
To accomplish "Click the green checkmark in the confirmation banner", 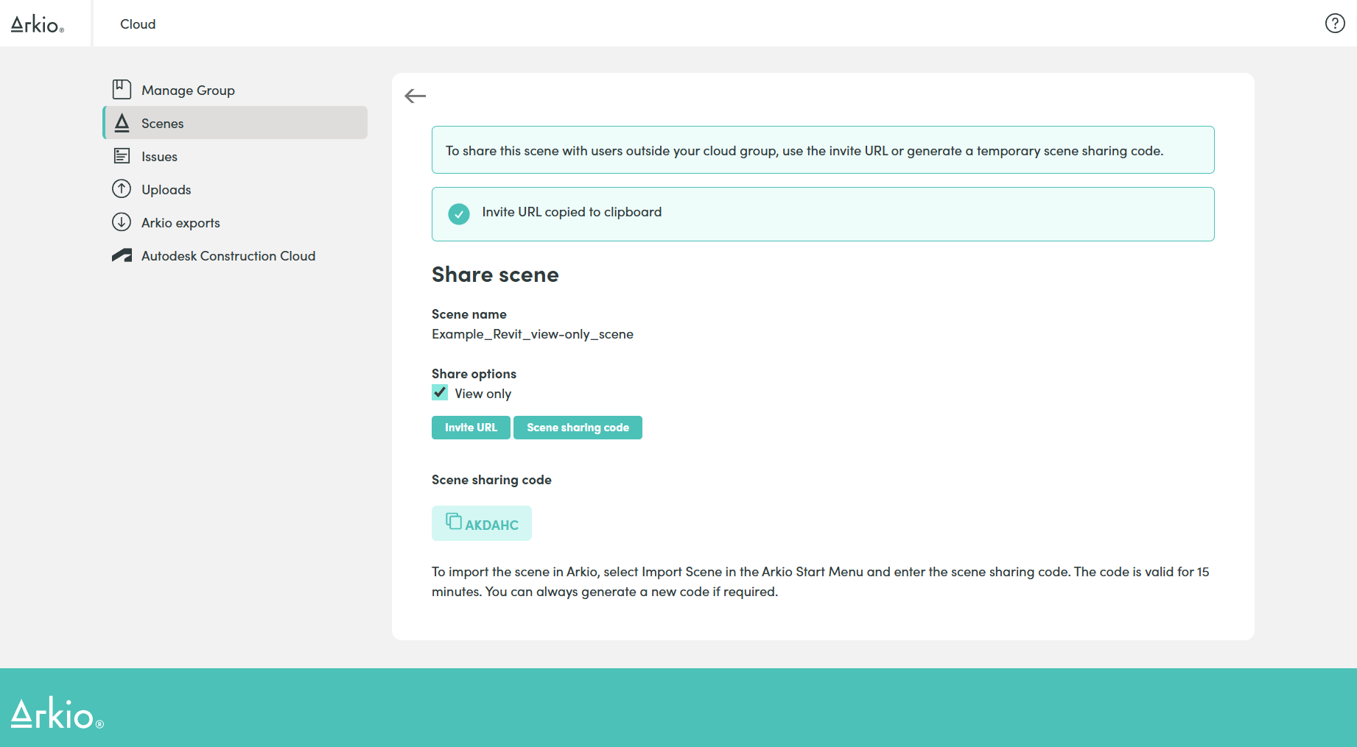I will pyautogui.click(x=458, y=213).
